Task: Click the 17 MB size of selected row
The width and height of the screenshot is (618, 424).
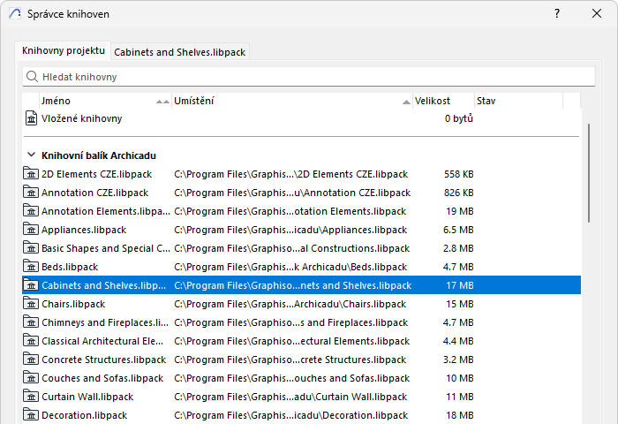Action: click(x=460, y=285)
